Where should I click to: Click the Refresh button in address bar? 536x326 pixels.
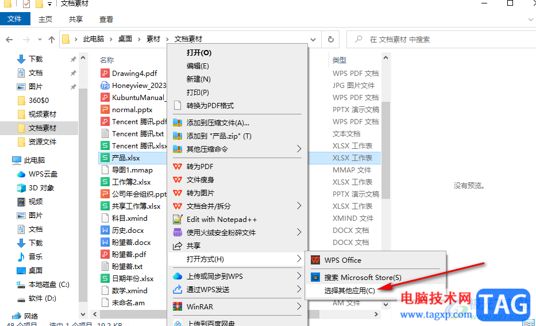pos(330,39)
